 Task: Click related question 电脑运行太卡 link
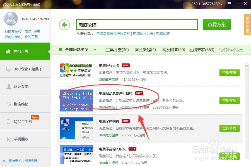point(143,34)
